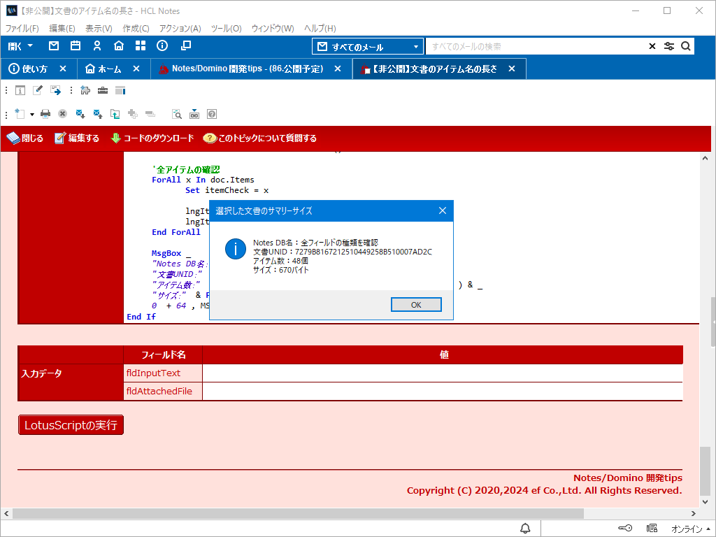
Task: Expand the 開く dropdown menu
Action: 20,46
